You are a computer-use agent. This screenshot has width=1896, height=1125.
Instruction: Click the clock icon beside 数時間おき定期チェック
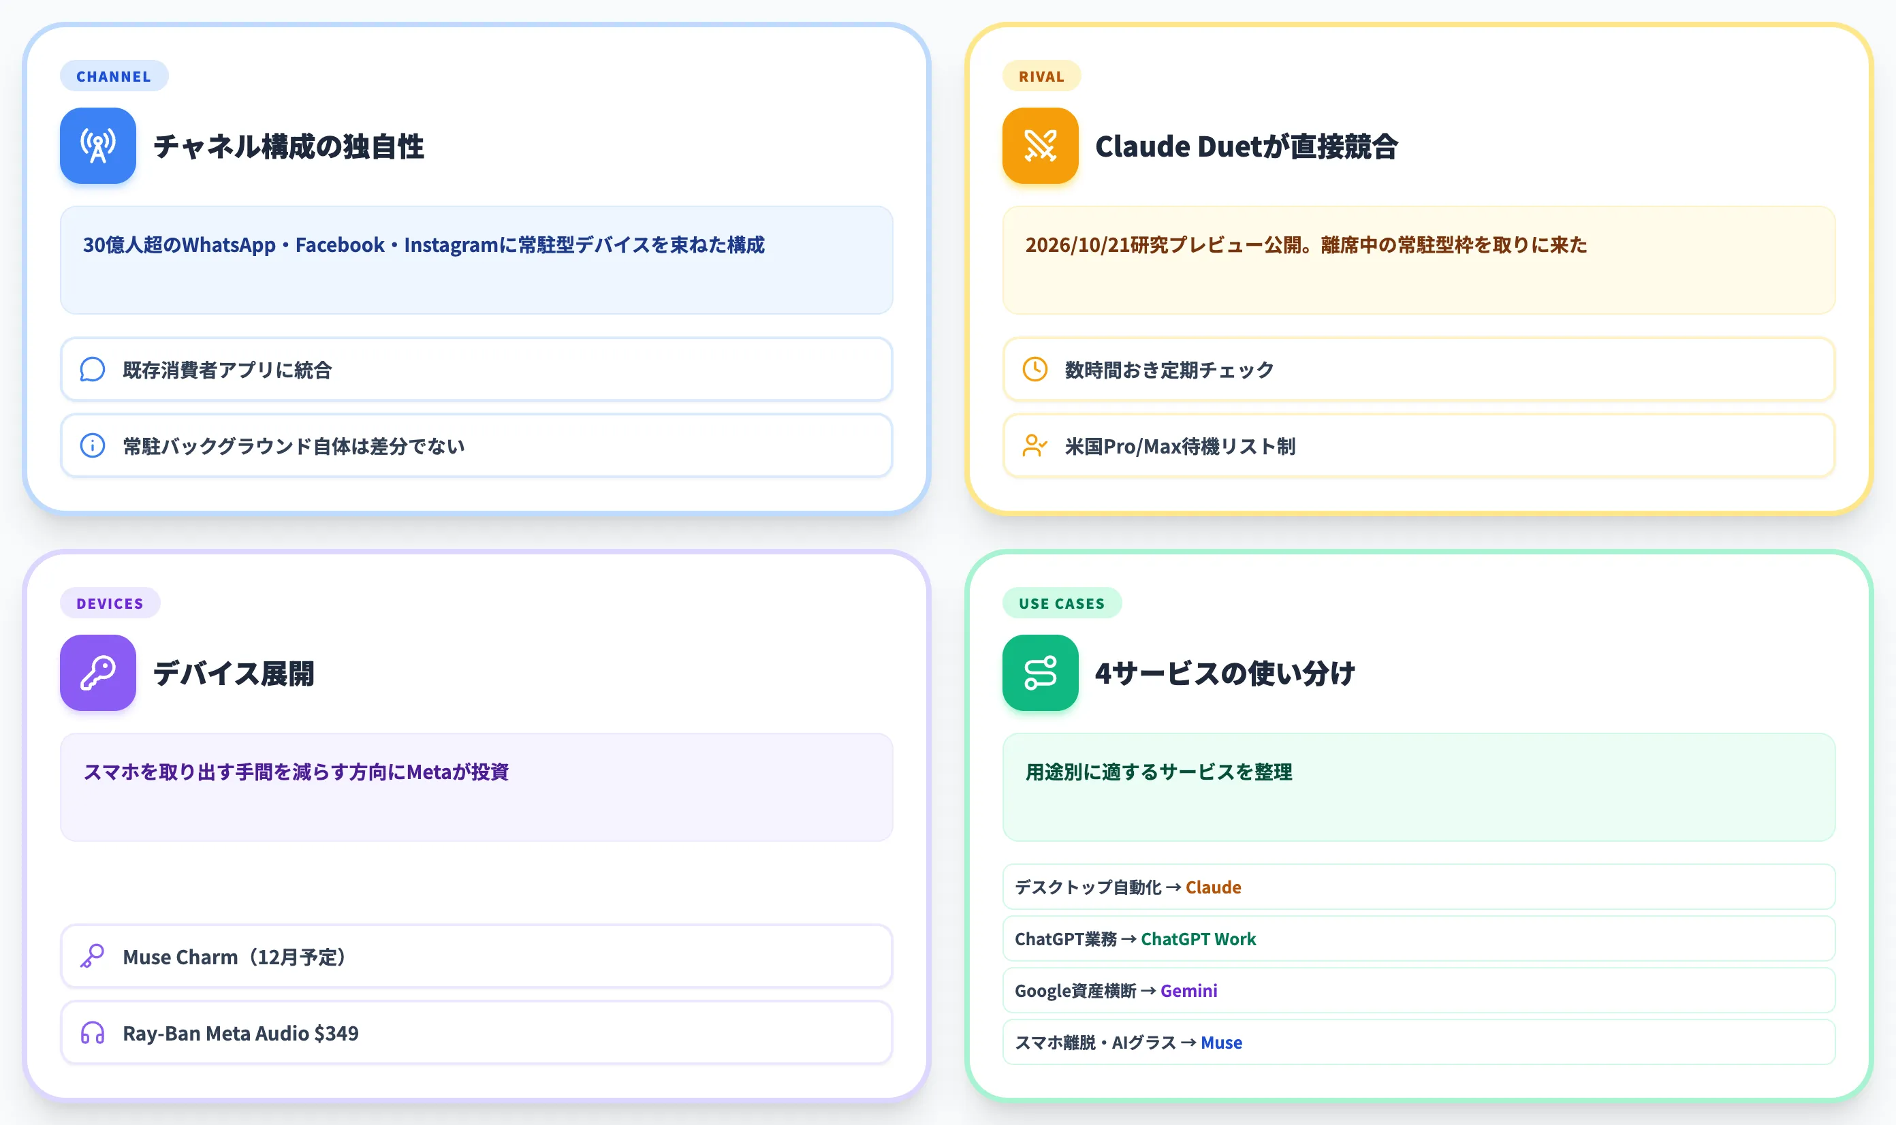coord(1034,369)
